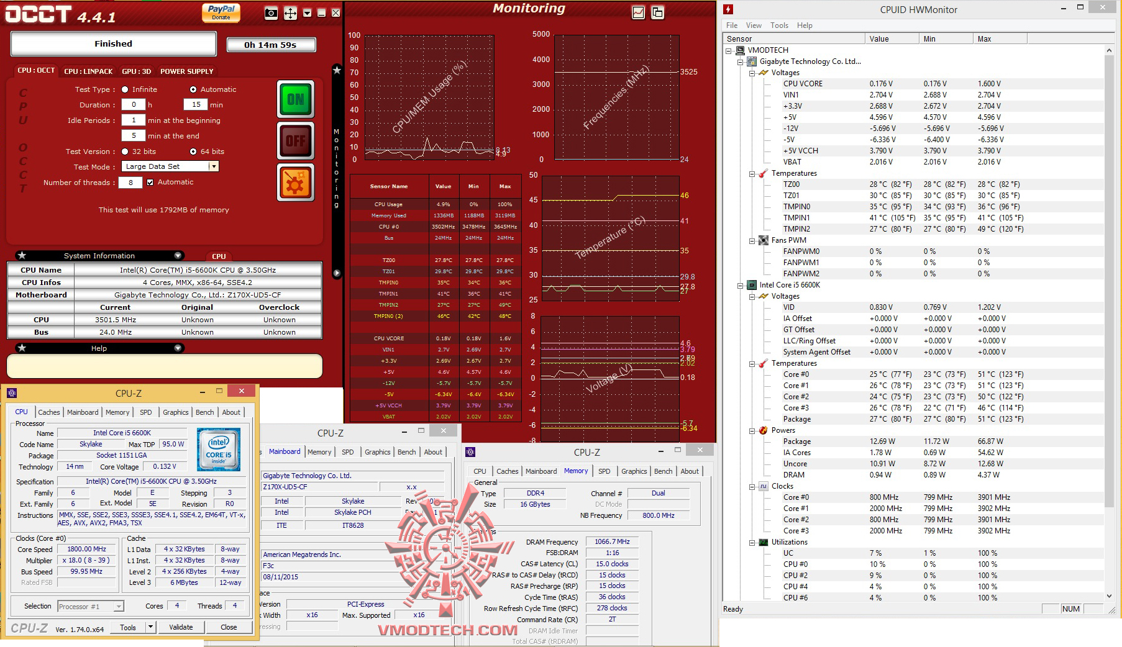Collapse the System Information section arrow
This screenshot has height=647, width=1122.
point(178,255)
